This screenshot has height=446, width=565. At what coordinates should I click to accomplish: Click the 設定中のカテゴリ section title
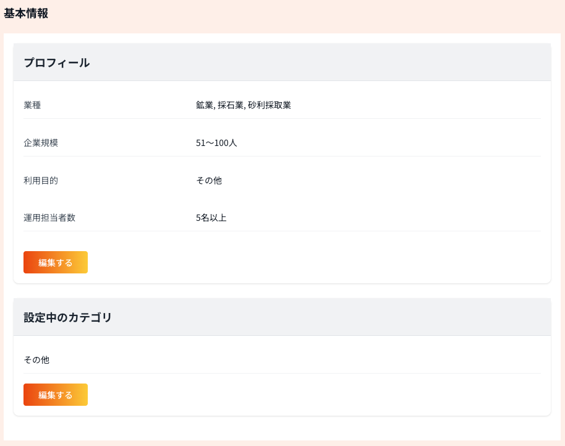click(68, 317)
